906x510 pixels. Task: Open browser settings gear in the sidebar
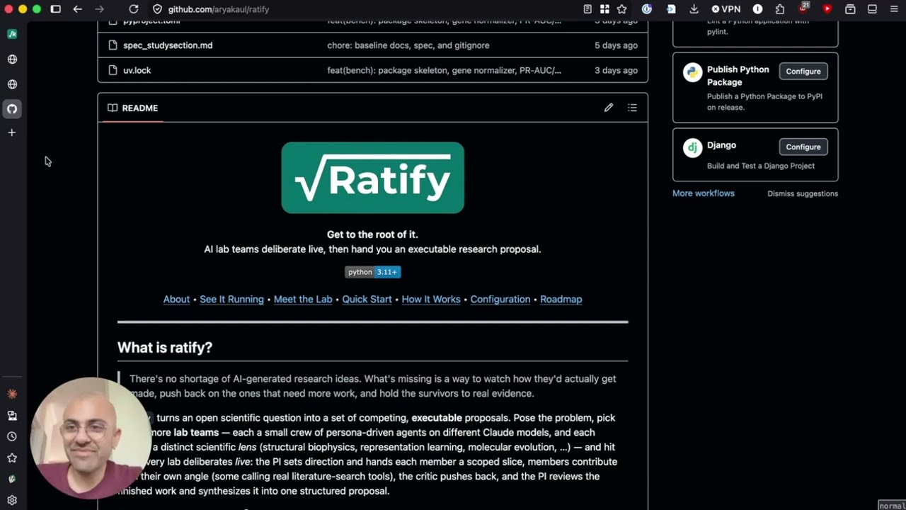(x=12, y=500)
